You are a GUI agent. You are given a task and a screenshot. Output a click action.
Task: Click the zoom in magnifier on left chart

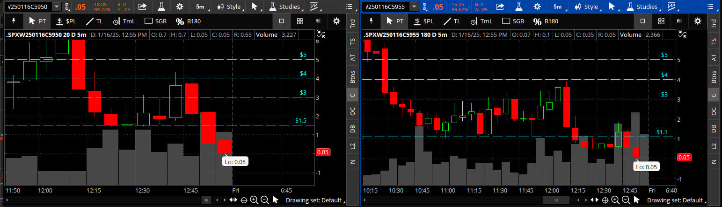coord(254,200)
